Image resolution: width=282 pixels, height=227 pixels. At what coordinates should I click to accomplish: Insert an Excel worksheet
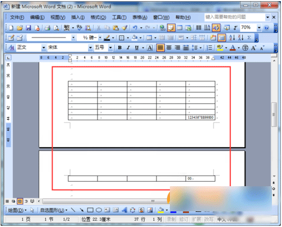188,28
